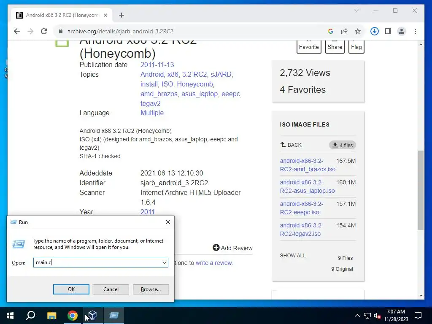
Task: Open Chrome downloads indicator
Action: pos(375,31)
